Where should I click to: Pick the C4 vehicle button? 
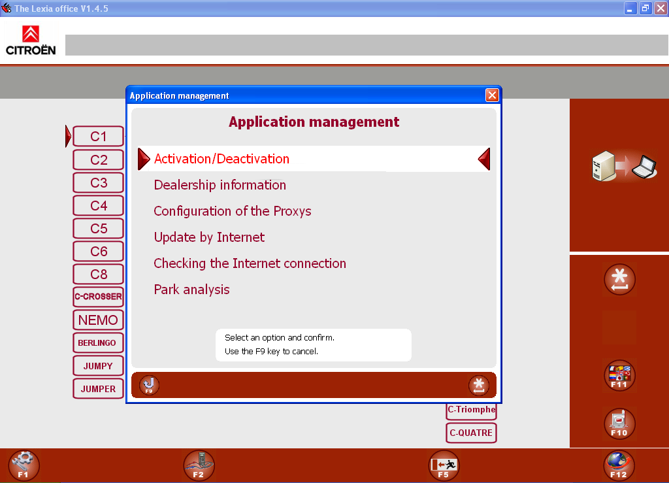(99, 206)
